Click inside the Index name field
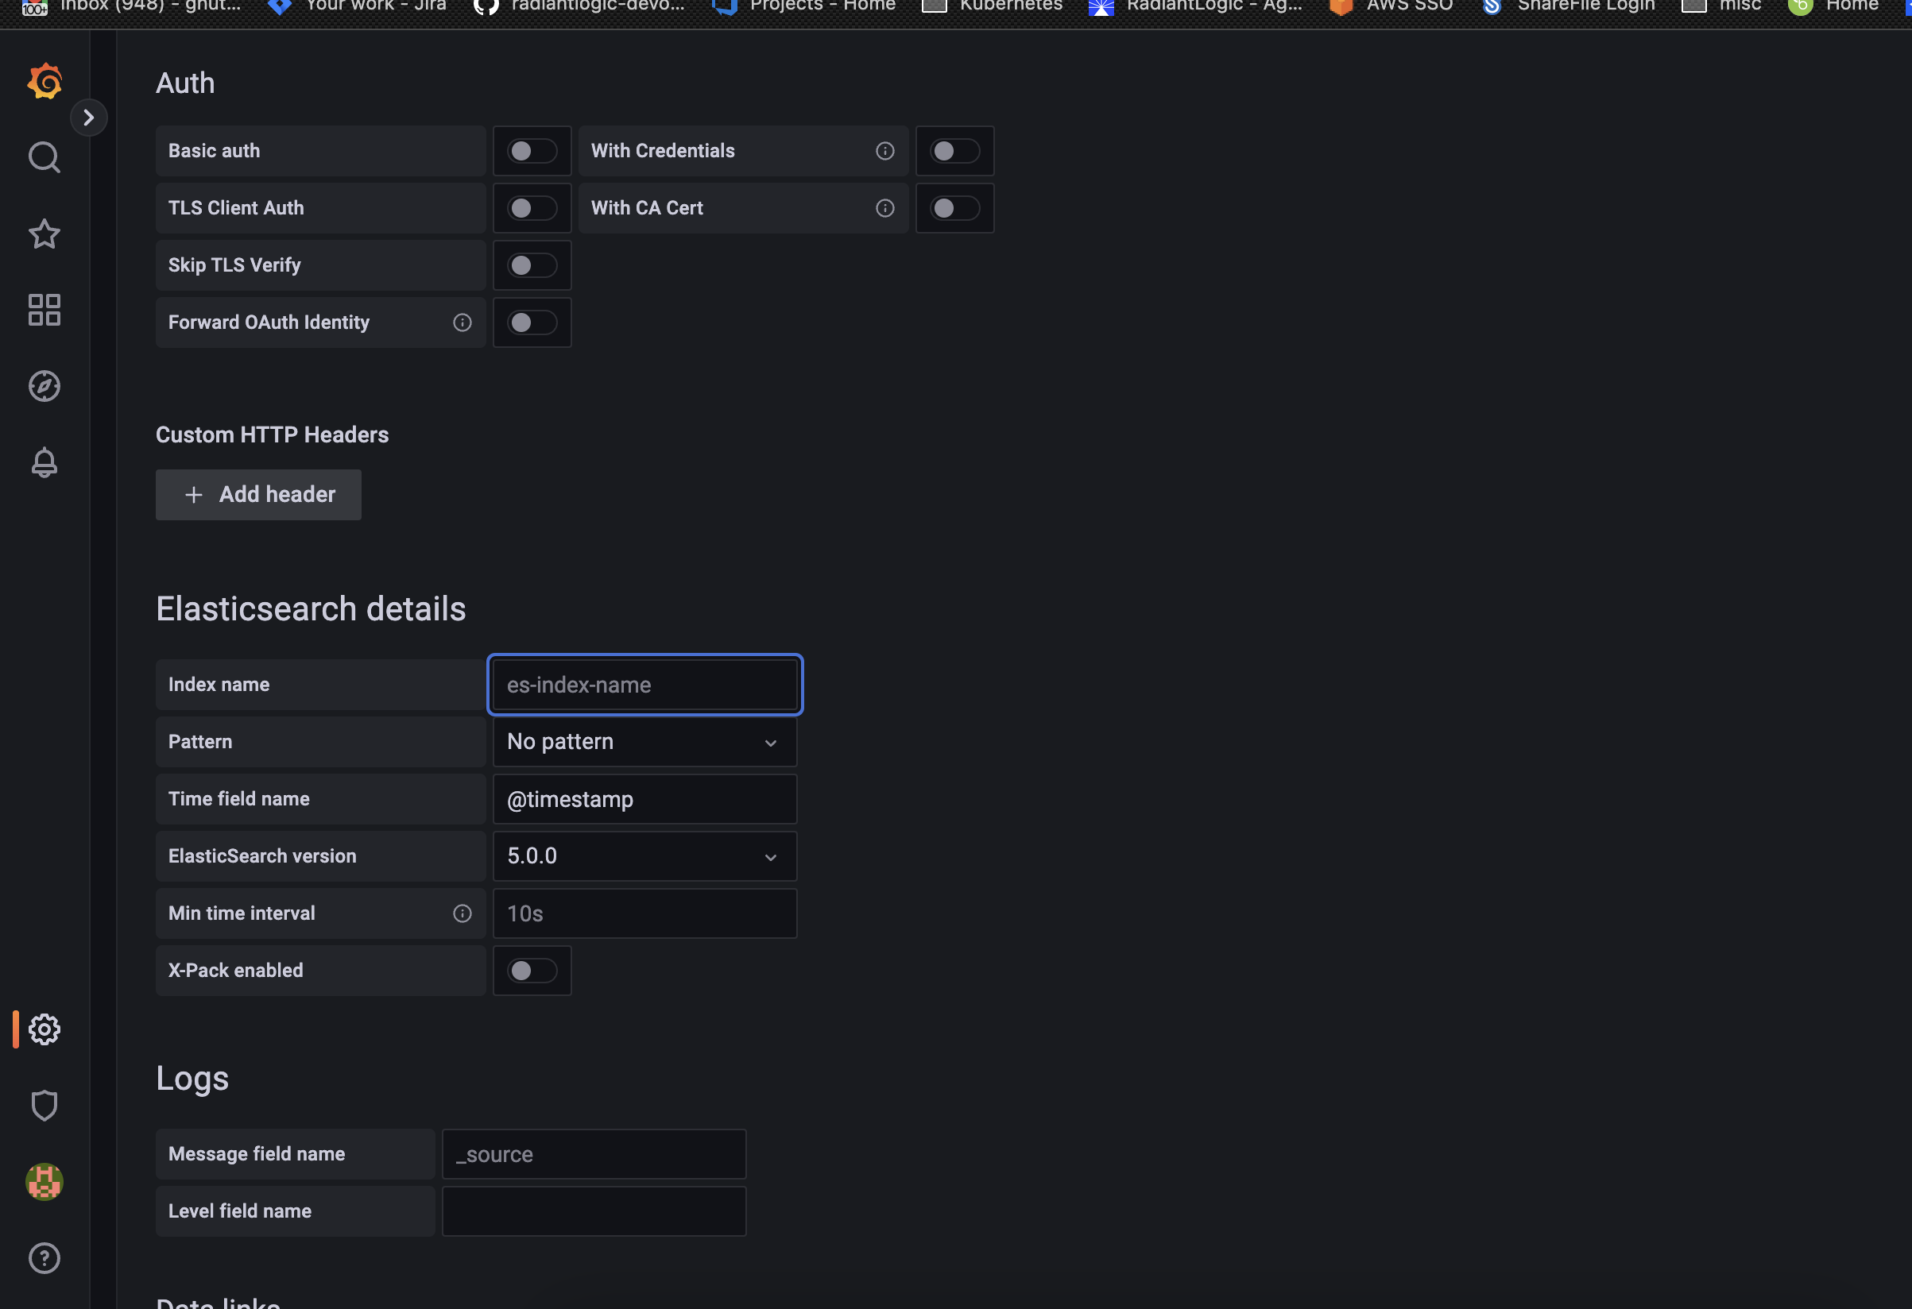The image size is (1912, 1309). coord(644,684)
